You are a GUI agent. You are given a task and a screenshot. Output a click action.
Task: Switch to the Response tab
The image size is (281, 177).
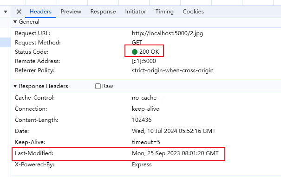[103, 12]
